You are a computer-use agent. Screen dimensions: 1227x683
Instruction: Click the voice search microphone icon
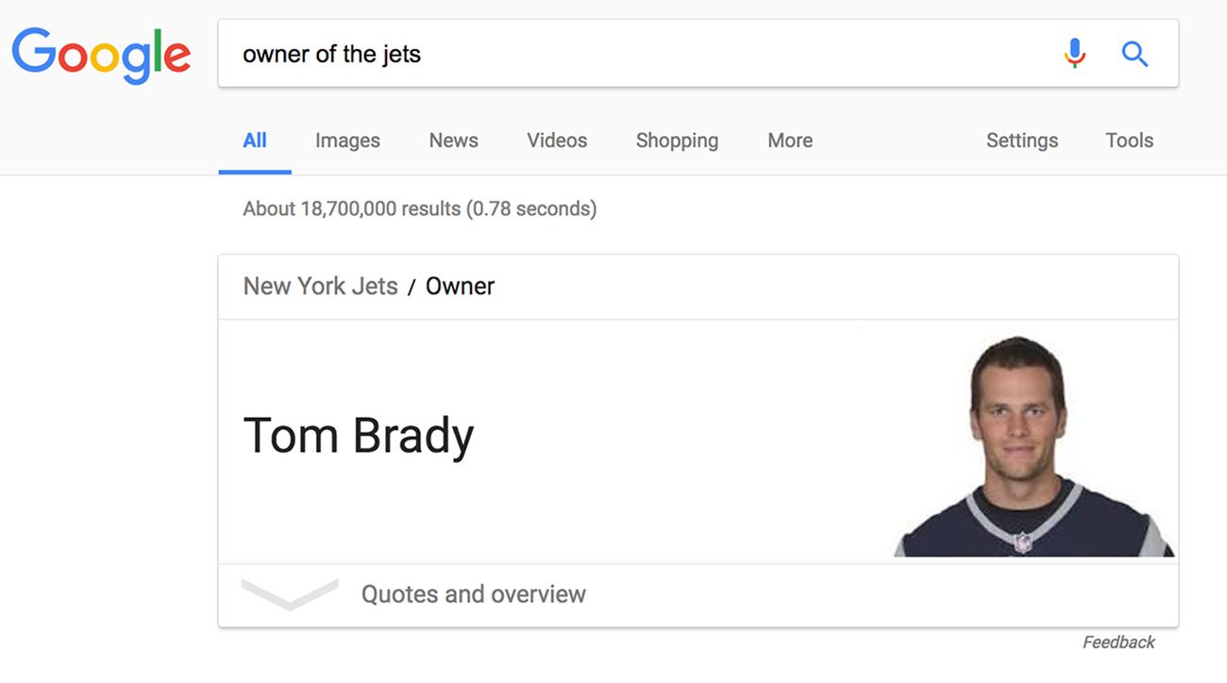coord(1074,54)
